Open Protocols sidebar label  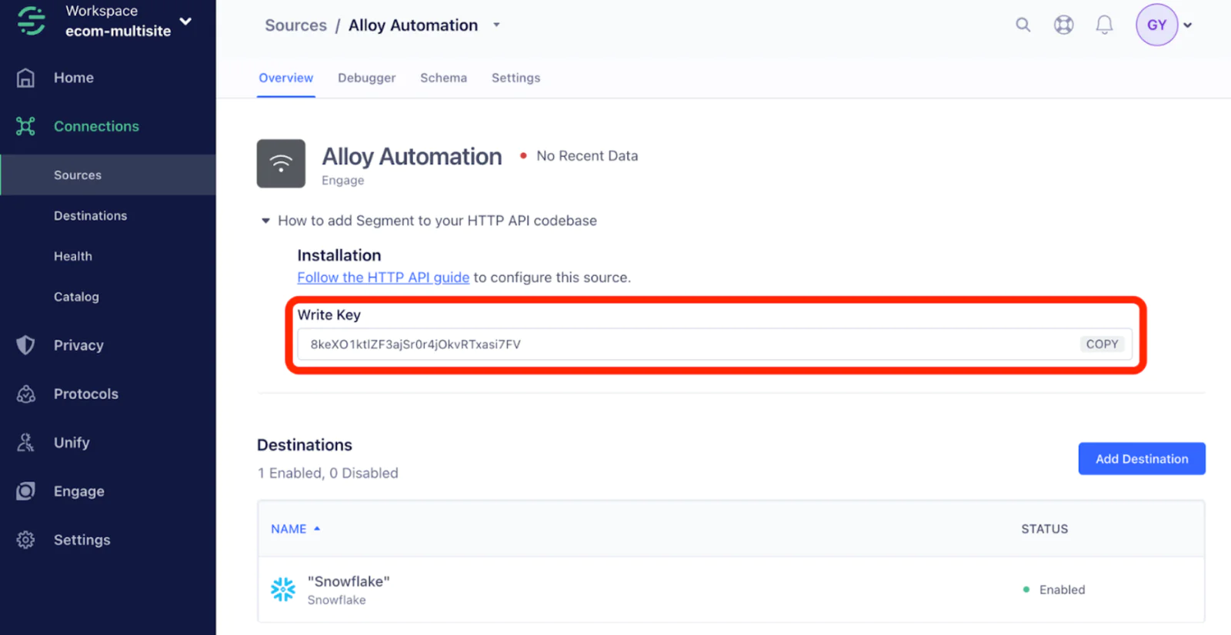[86, 394]
